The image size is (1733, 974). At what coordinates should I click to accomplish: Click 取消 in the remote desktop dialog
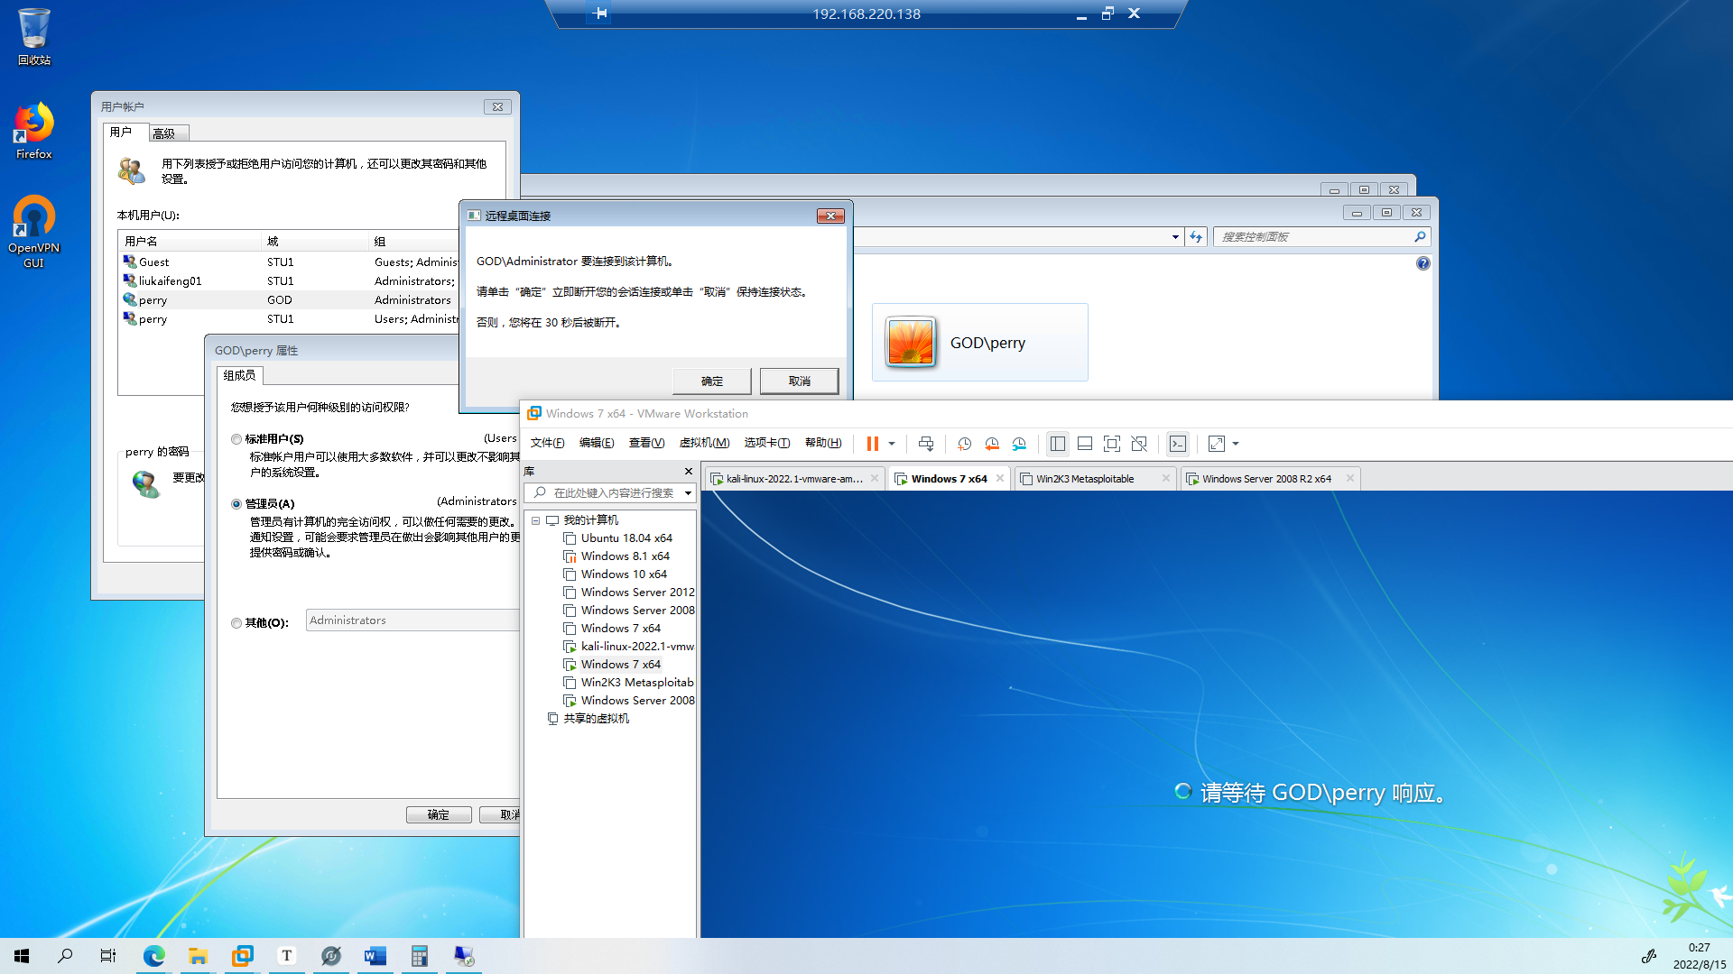click(800, 381)
